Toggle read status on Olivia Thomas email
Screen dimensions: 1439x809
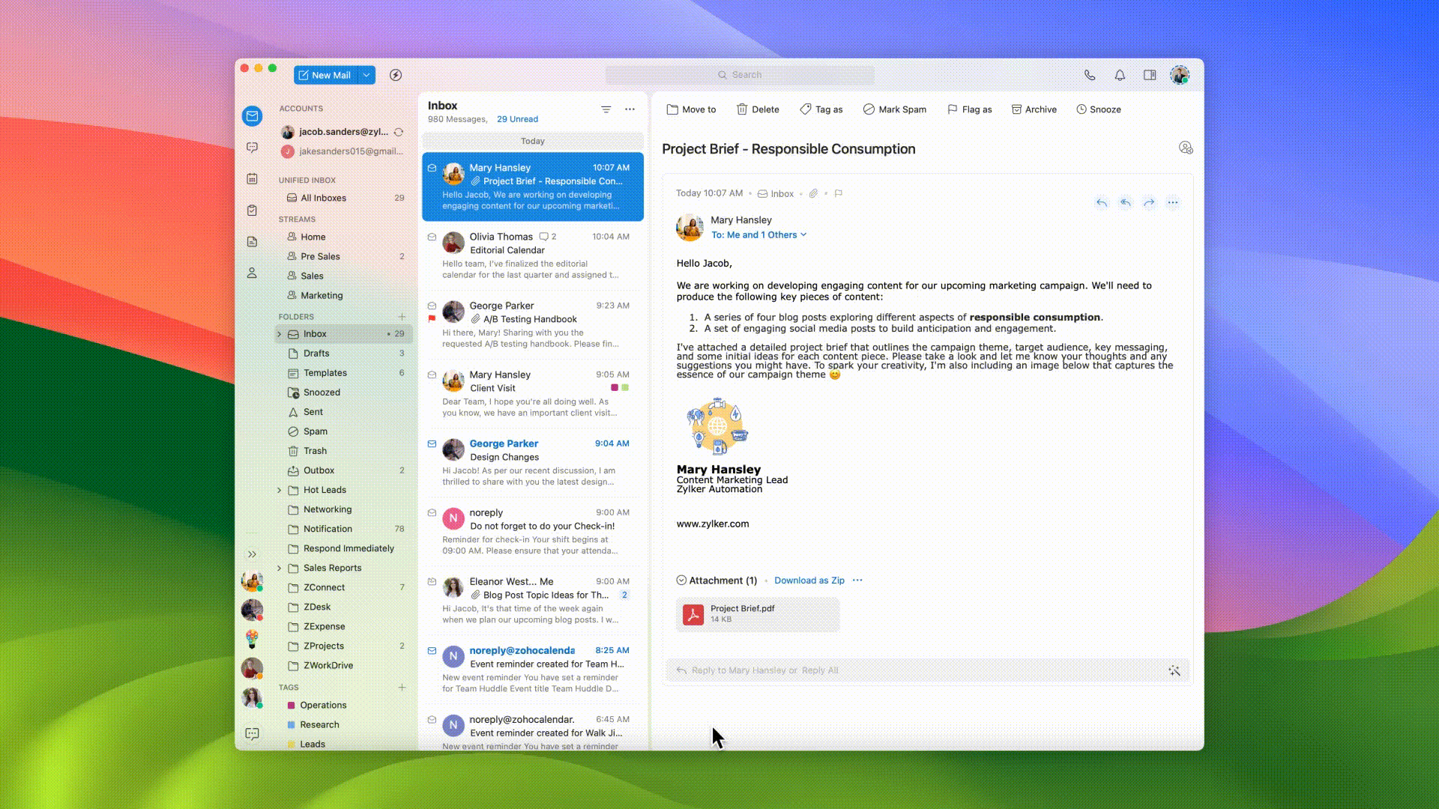pyautogui.click(x=432, y=237)
